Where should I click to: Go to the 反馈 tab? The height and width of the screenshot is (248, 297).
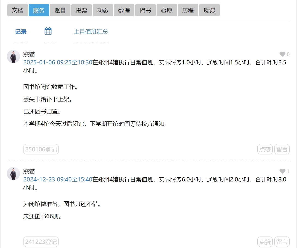click(209, 11)
